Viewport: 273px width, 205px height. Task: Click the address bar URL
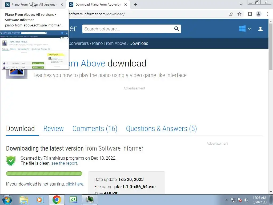97,14
